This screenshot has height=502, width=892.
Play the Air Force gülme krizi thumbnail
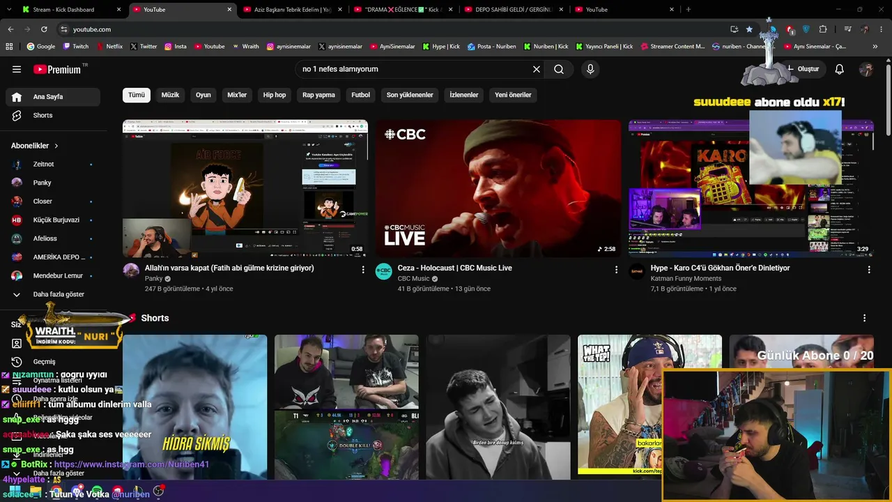point(245,188)
